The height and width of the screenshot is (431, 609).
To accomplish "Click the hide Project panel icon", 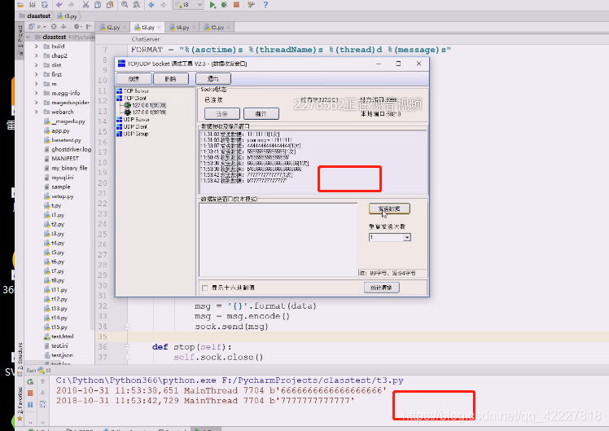I will [x=89, y=27].
